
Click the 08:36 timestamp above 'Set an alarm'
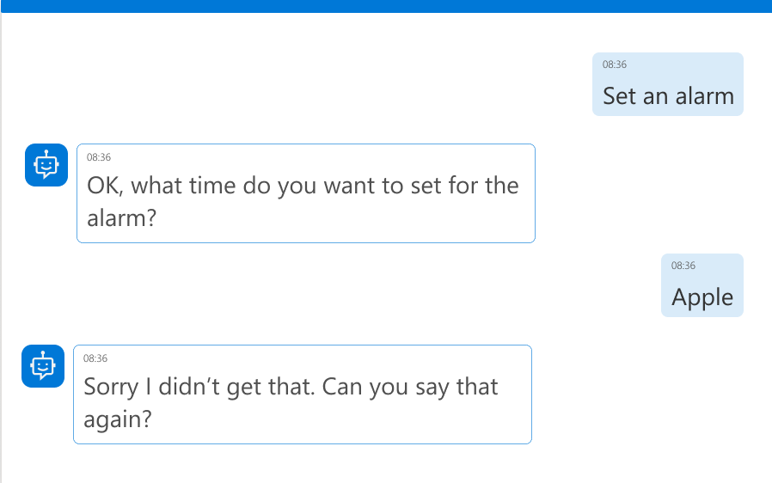[x=614, y=64]
